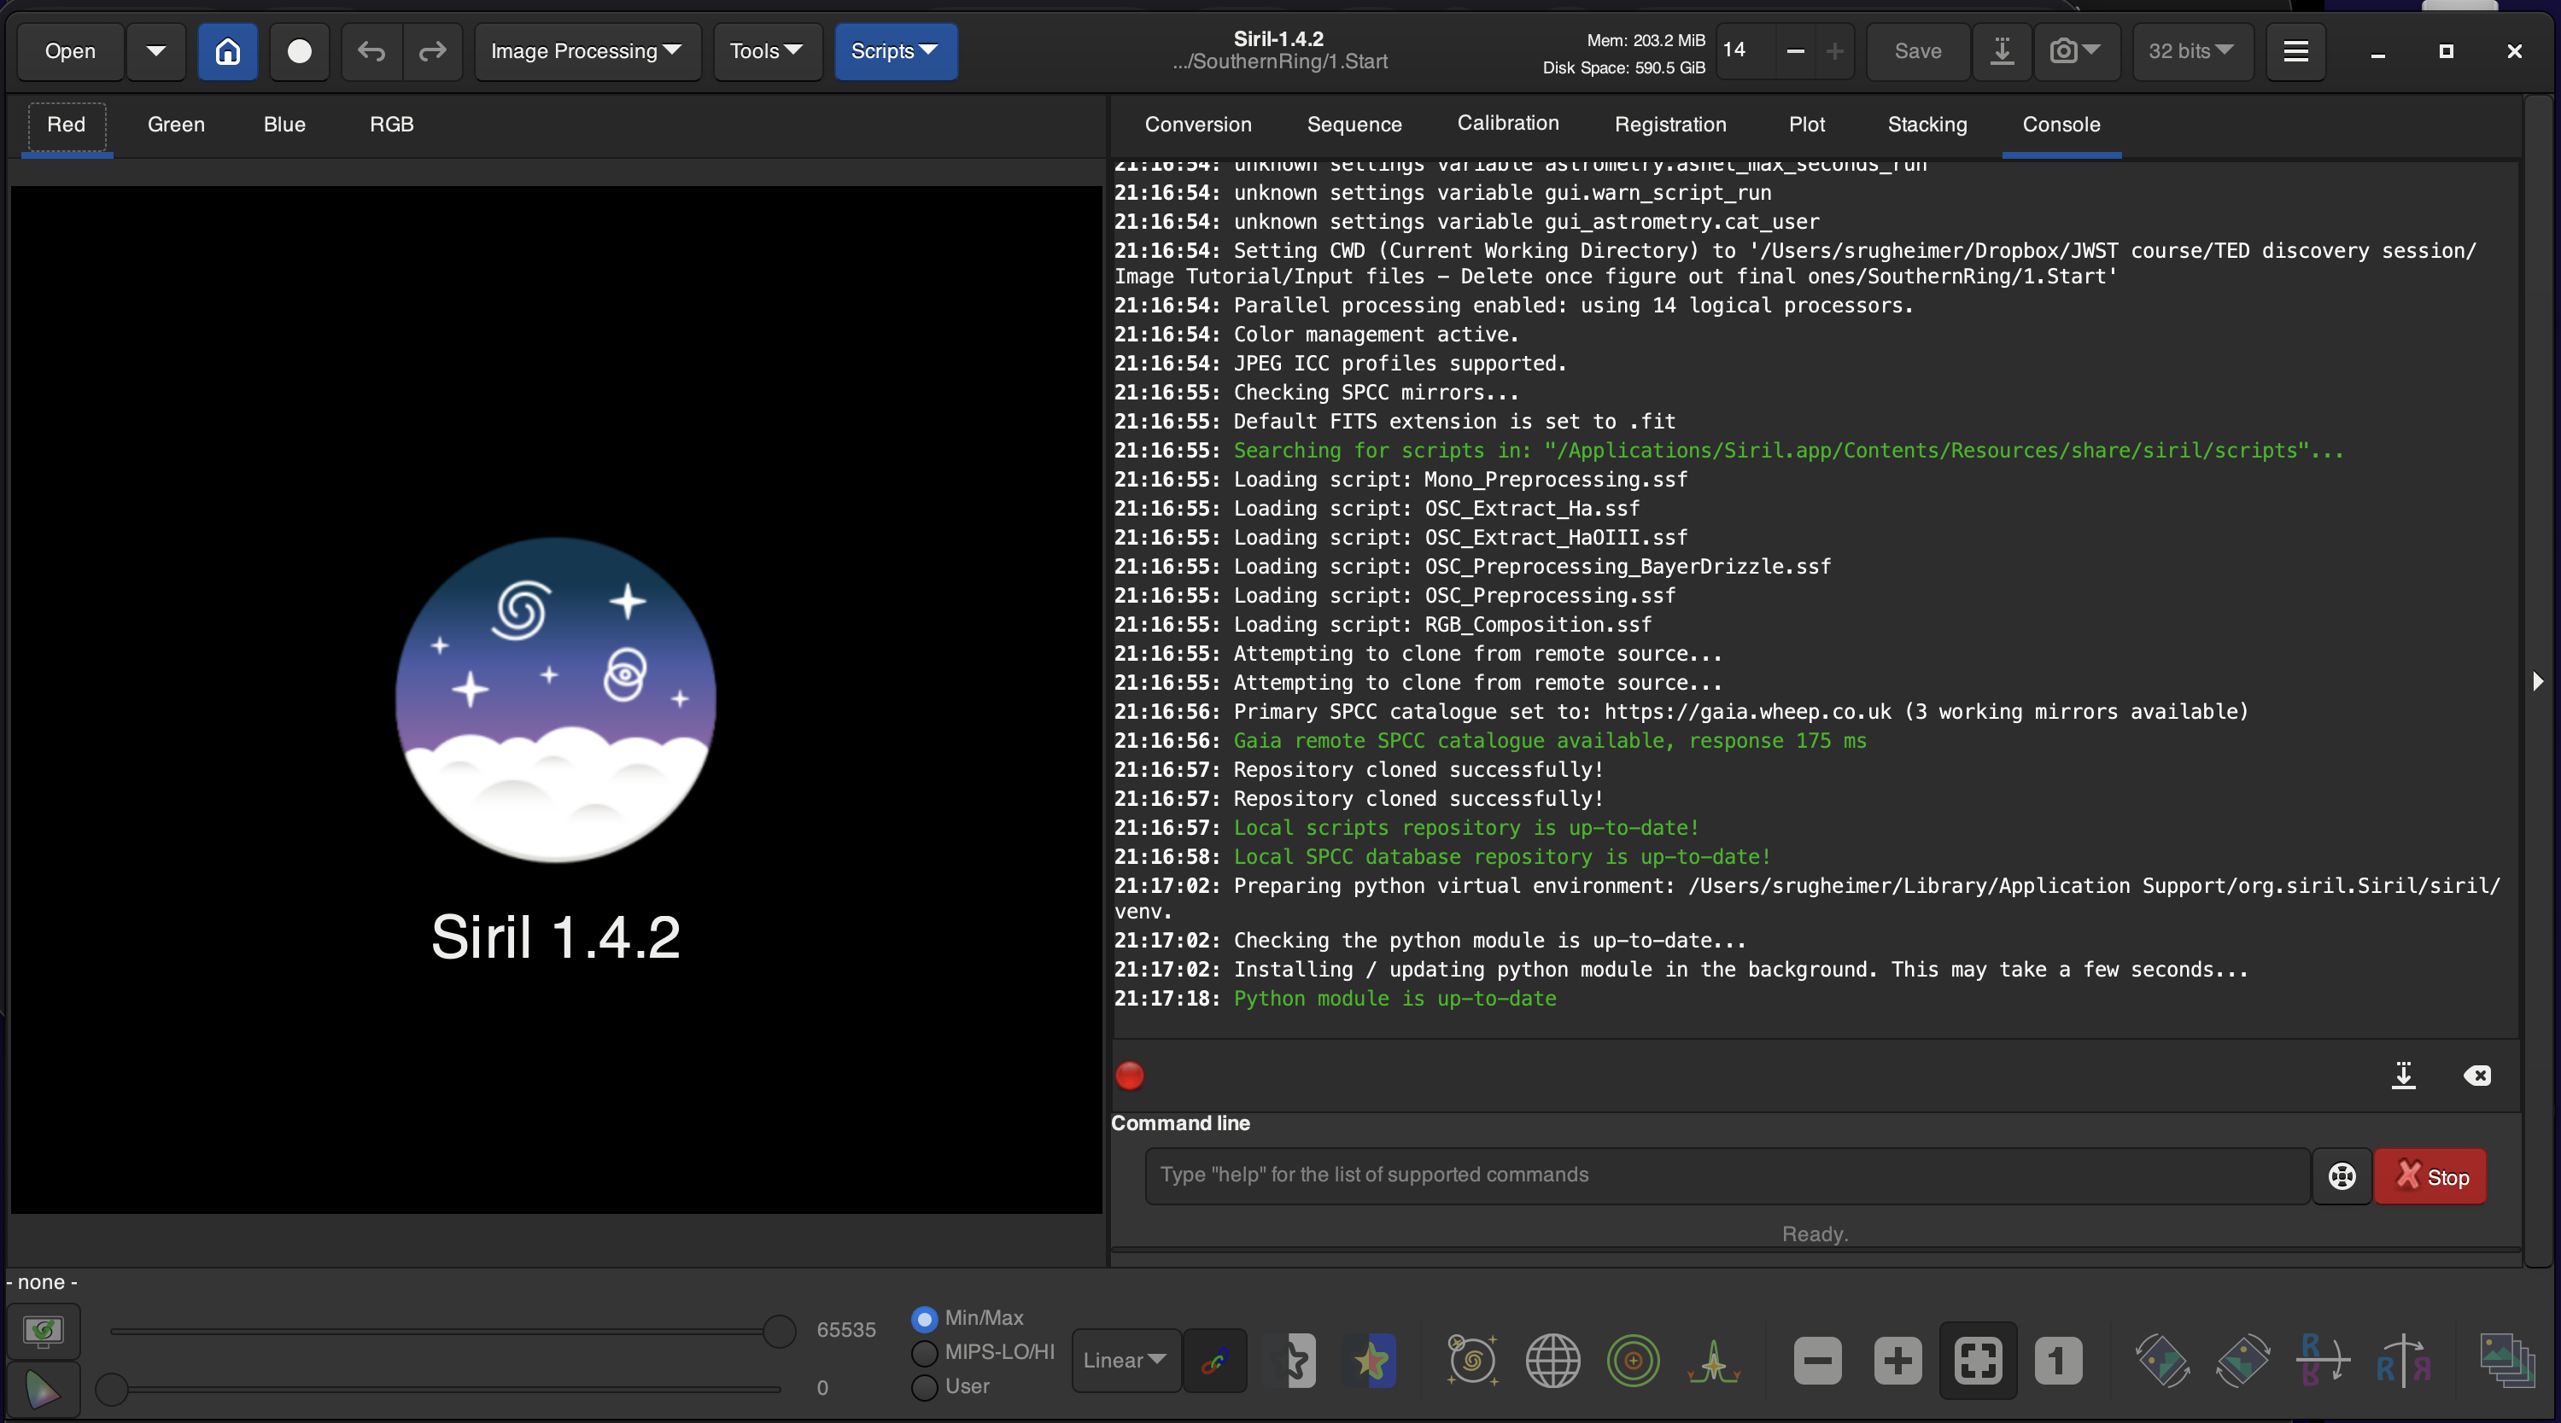The width and height of the screenshot is (2561, 1423).
Task: Switch to the Green channel tab
Action: (176, 125)
